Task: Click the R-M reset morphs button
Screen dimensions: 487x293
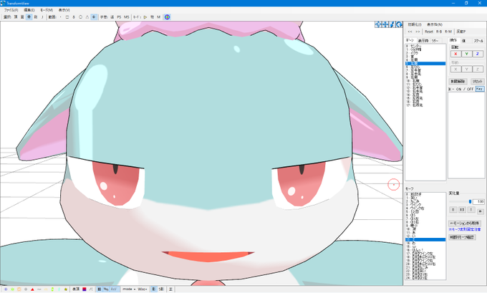Action: point(448,32)
